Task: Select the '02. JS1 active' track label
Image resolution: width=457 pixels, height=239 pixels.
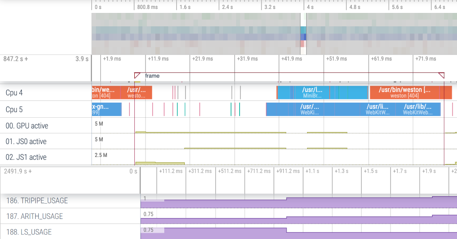Action: tap(26, 157)
